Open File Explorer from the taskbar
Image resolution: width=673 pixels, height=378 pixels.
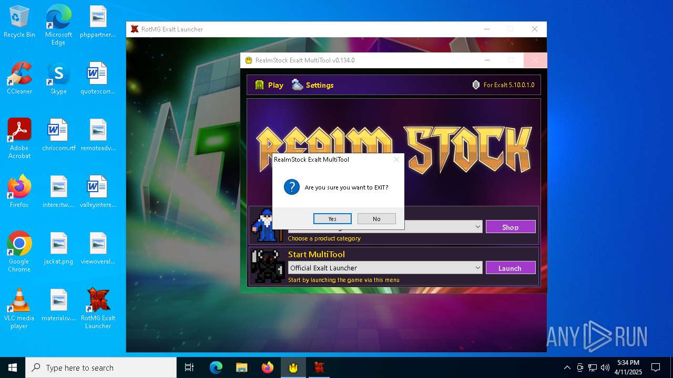[242, 367]
